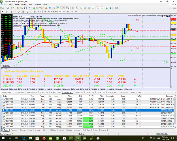Select the Crosshair tool
This screenshot has width=177, height=141.
7,12
